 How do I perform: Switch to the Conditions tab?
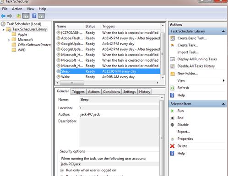[x=111, y=91]
